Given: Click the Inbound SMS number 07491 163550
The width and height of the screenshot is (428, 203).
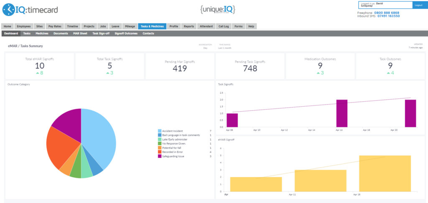Looking at the screenshot, I should pyautogui.click(x=389, y=16).
